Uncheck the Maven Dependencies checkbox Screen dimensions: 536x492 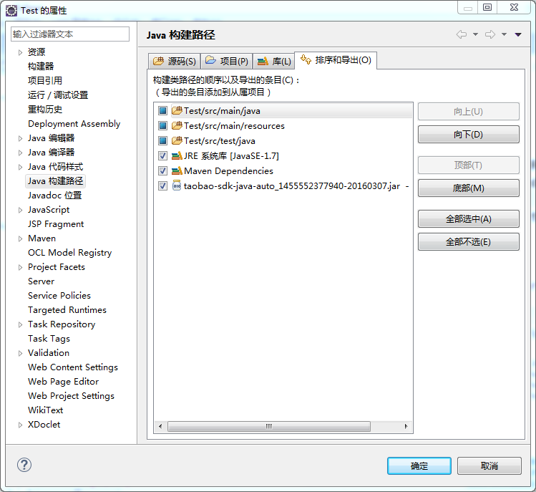coord(162,170)
